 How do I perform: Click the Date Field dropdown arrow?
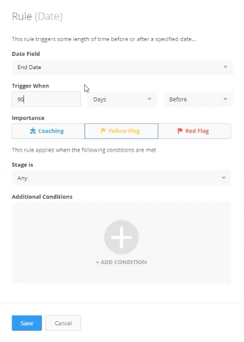click(225, 67)
